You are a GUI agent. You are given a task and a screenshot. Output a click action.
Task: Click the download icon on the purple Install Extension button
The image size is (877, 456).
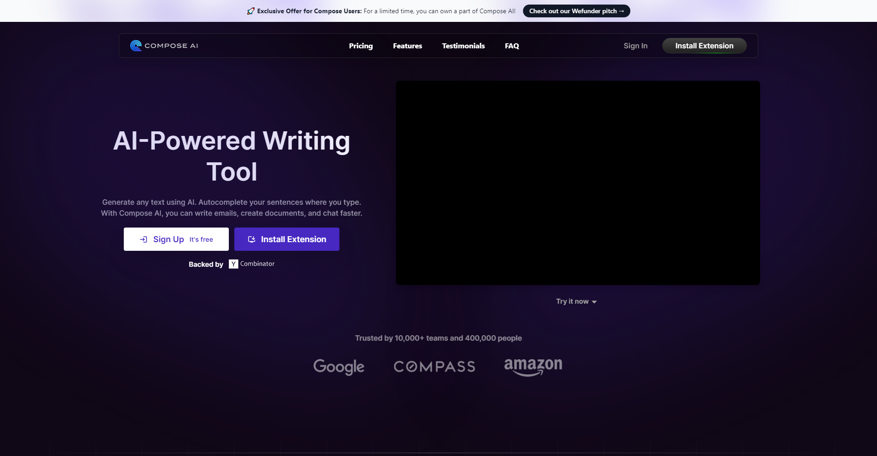tap(251, 239)
